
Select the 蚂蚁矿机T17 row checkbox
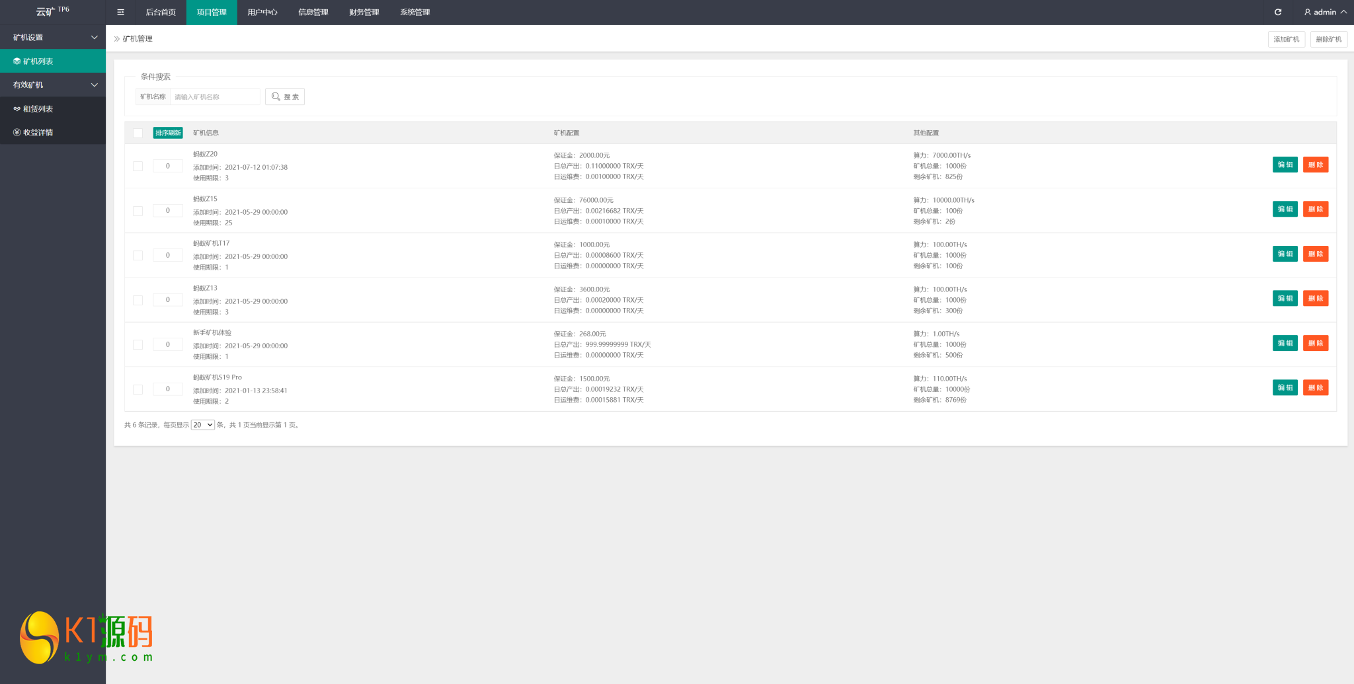tap(138, 255)
